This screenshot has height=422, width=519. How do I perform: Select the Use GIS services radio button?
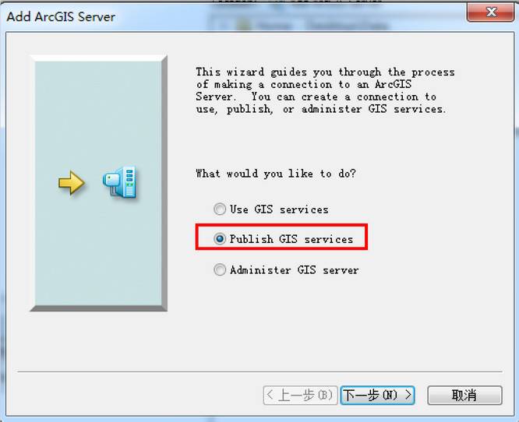point(220,209)
